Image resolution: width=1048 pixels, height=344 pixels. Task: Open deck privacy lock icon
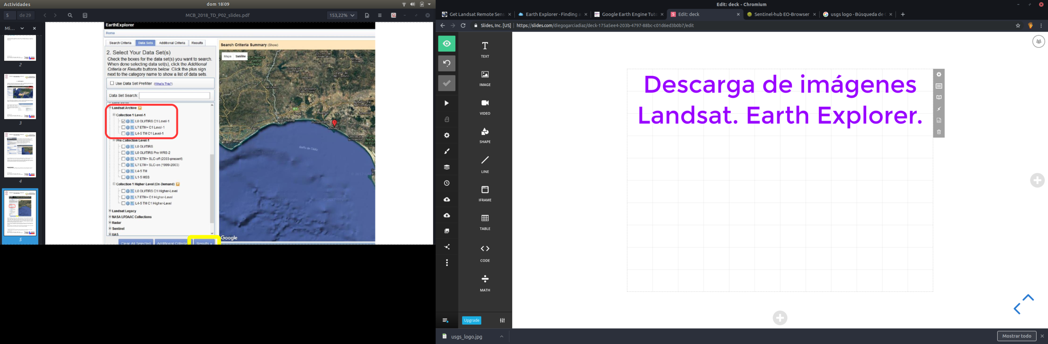pos(446,119)
